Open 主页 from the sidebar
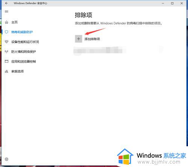This screenshot has width=188, height=167. point(14,22)
